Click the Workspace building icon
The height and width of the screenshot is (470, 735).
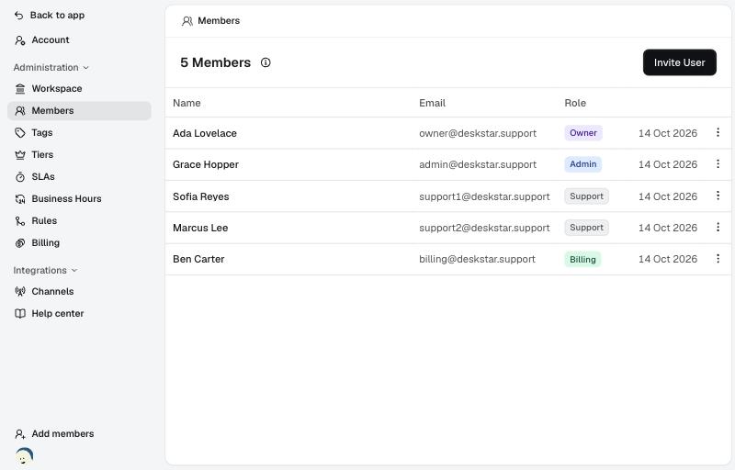point(19,88)
